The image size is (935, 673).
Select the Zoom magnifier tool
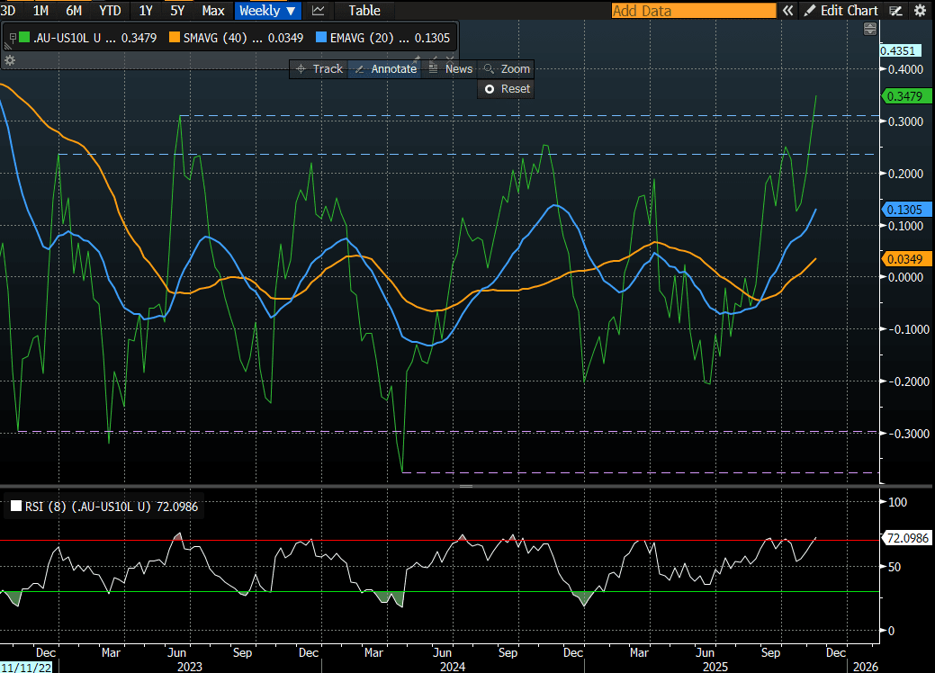pos(507,68)
